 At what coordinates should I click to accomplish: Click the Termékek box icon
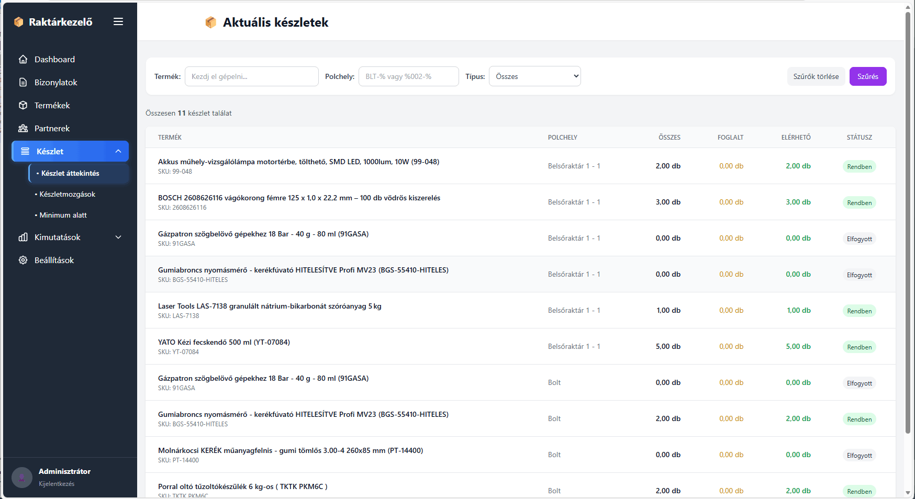[23, 105]
